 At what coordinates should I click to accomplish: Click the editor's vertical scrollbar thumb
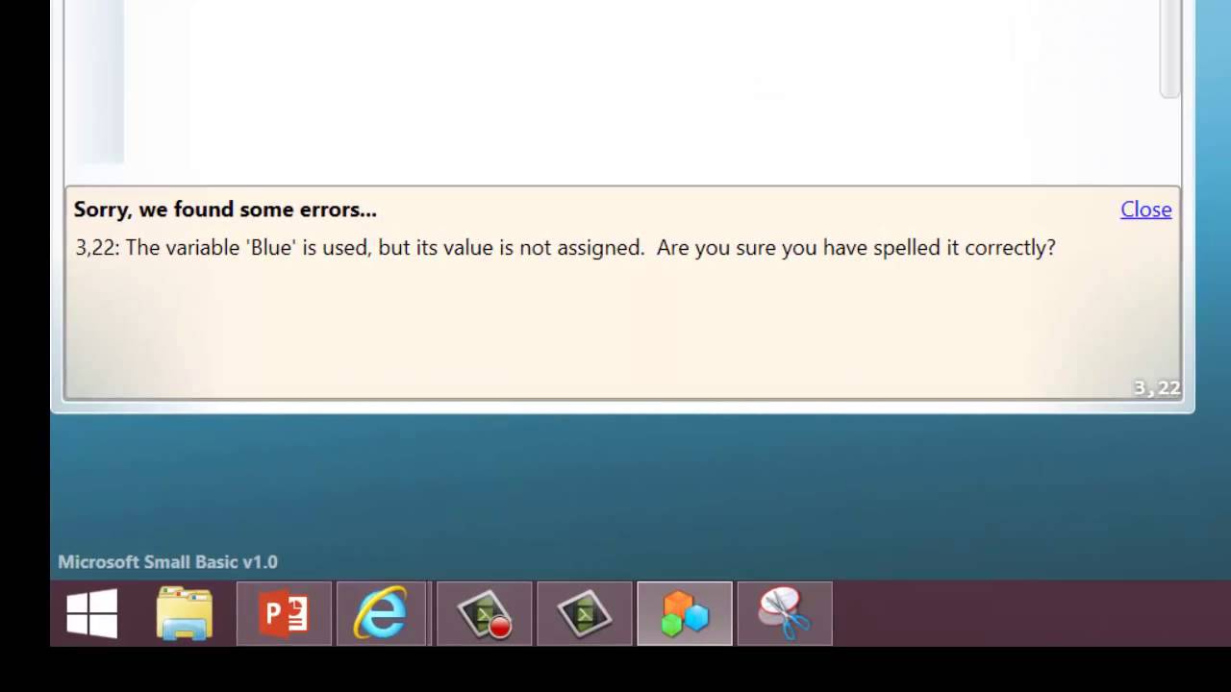(1169, 48)
